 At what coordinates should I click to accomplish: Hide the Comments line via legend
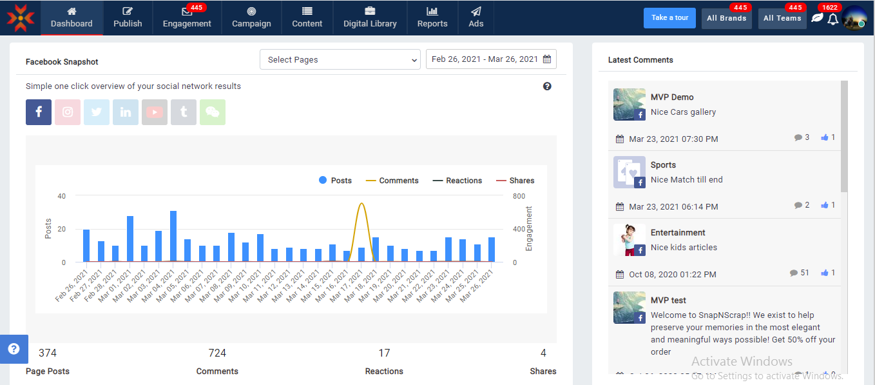(x=392, y=181)
